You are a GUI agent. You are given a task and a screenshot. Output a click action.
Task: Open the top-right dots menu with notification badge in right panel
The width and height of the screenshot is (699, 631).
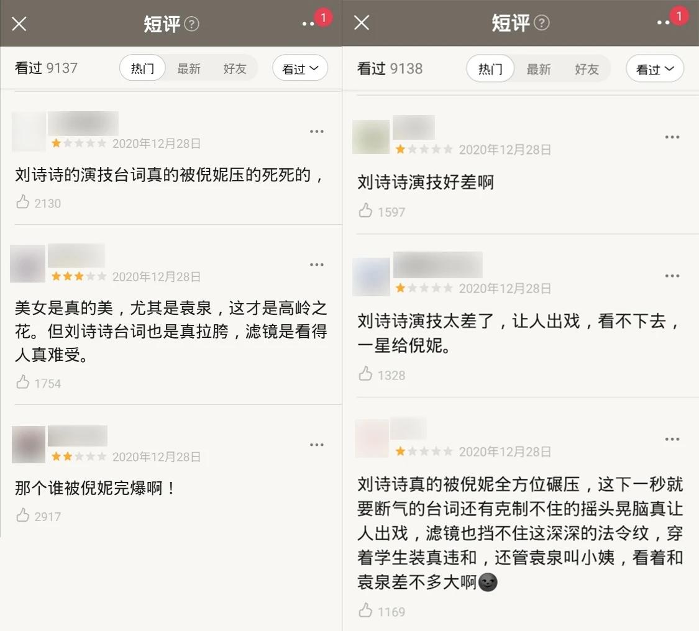tap(664, 22)
